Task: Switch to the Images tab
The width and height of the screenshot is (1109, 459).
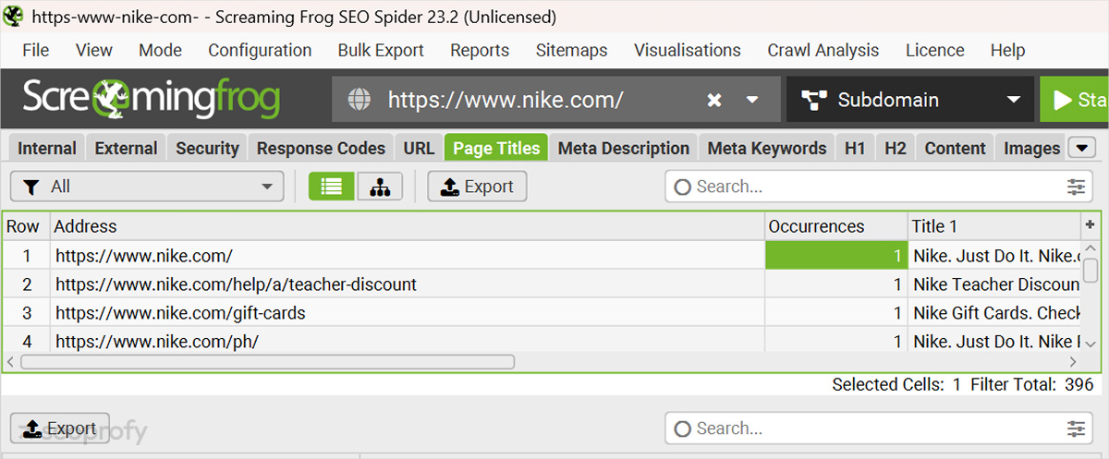Action: (x=1031, y=148)
